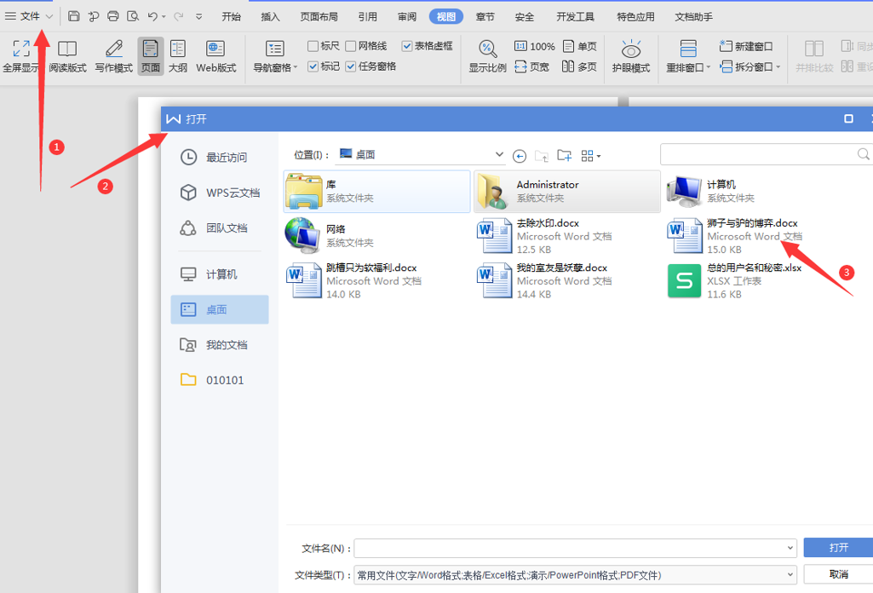Choose 单页 single page view
873x593 pixels.
click(580, 46)
